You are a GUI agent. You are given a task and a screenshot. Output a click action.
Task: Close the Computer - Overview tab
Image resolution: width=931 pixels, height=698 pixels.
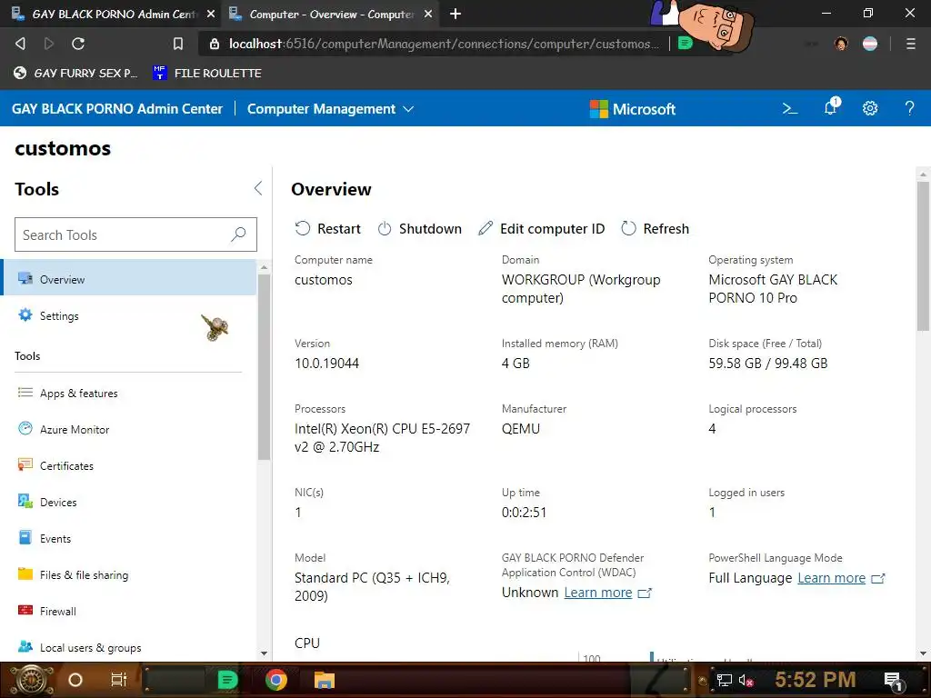click(x=428, y=14)
